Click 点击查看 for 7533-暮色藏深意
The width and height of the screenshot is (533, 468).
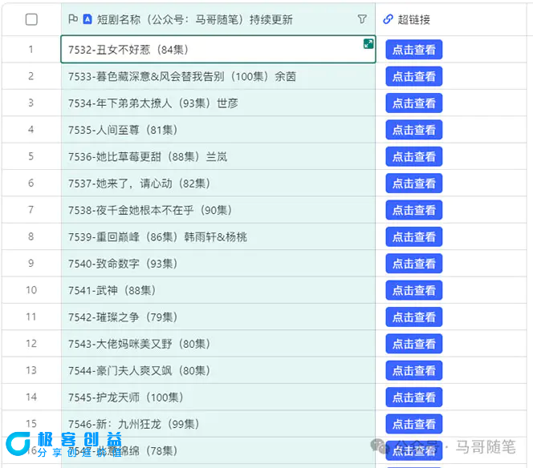point(413,76)
